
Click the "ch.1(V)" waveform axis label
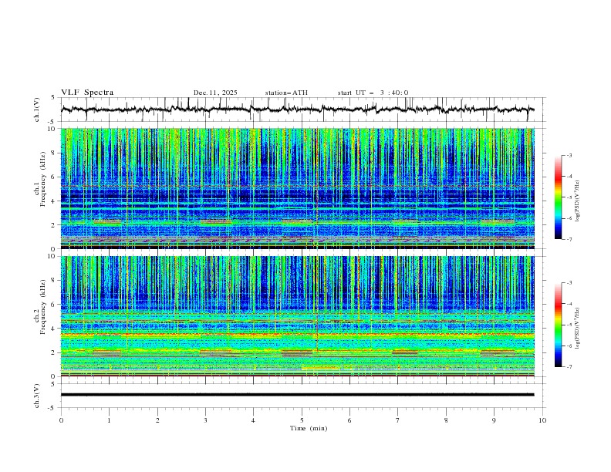(x=37, y=110)
